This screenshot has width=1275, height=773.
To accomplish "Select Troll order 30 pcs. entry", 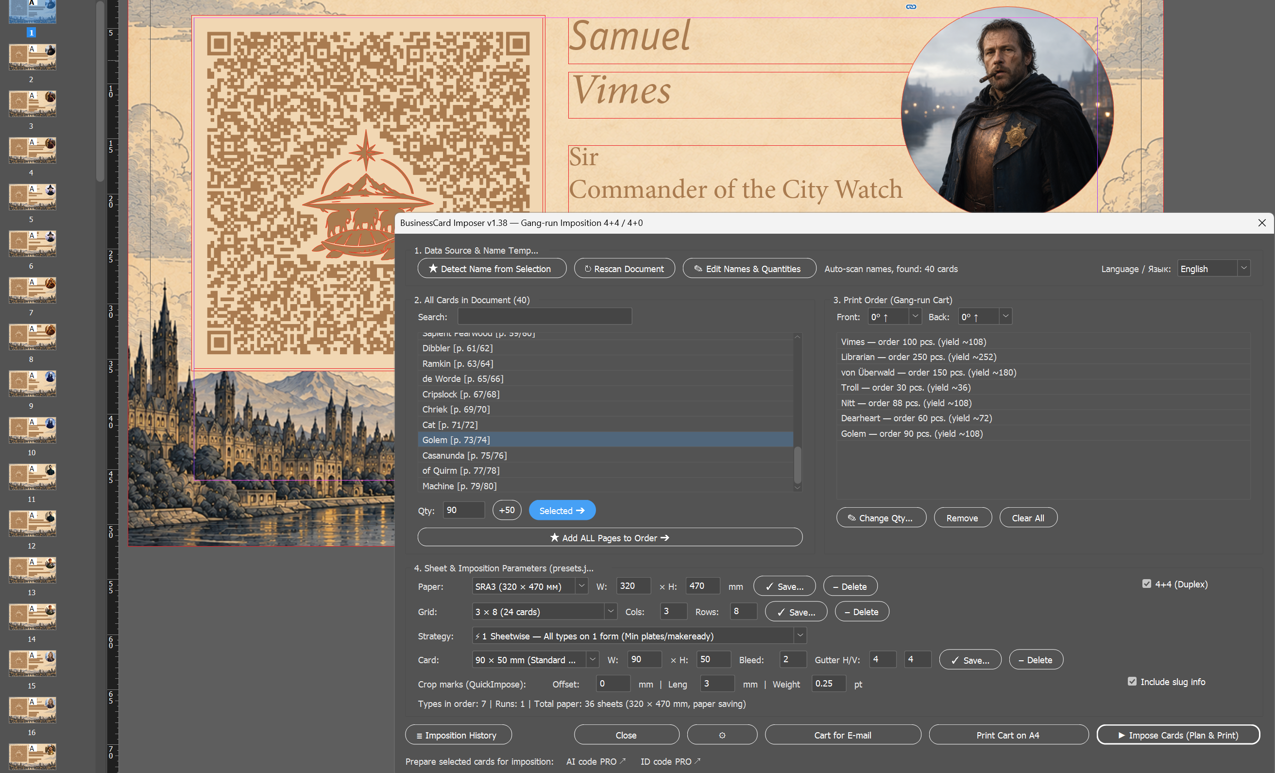I will tap(1043, 387).
